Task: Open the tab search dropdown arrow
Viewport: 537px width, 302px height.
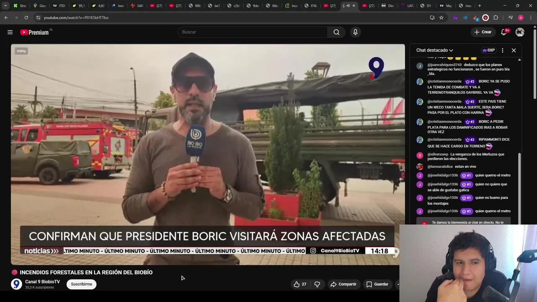Action: (x=5, y=5)
